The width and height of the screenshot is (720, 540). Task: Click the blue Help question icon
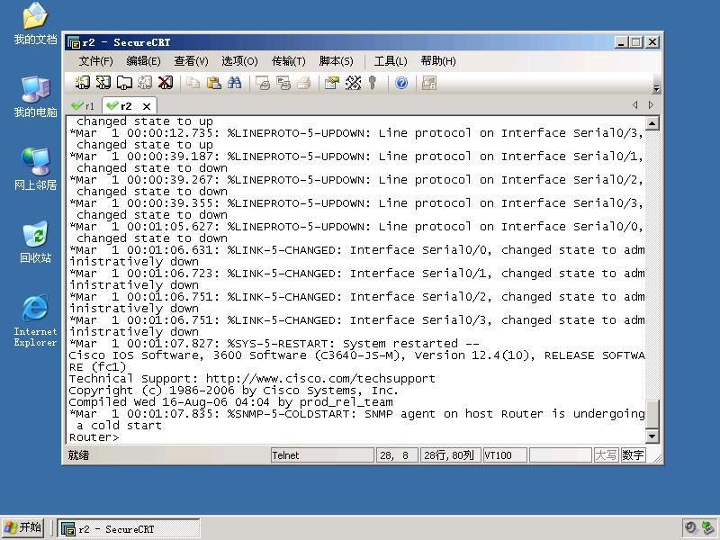401,83
